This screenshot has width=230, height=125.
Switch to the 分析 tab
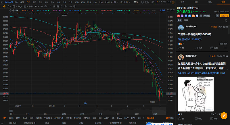tap(196, 2)
